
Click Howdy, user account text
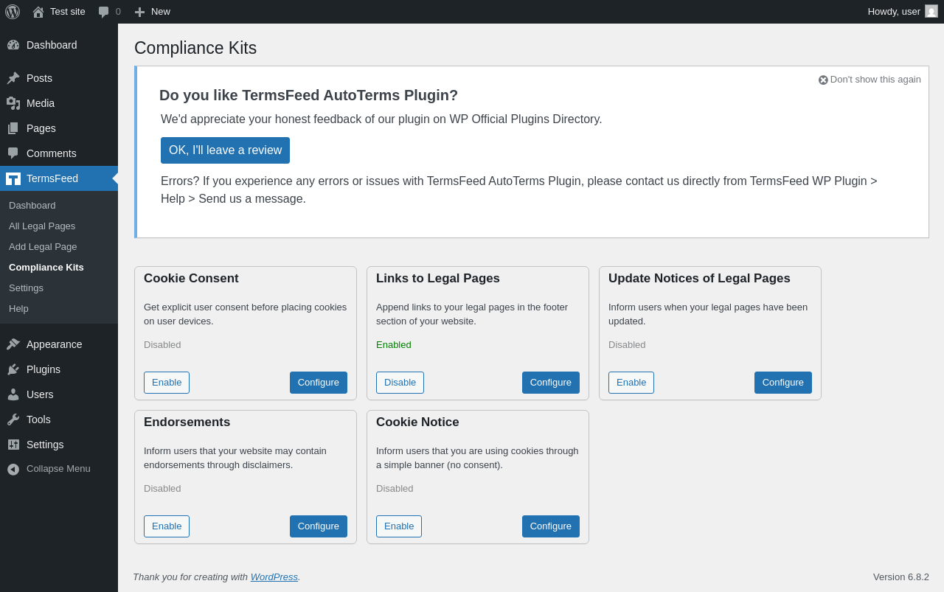[894, 11]
